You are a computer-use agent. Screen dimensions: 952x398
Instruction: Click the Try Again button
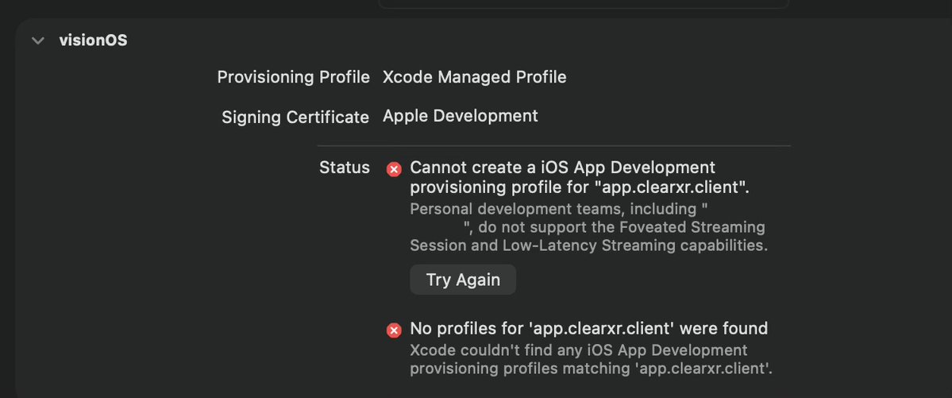point(463,280)
